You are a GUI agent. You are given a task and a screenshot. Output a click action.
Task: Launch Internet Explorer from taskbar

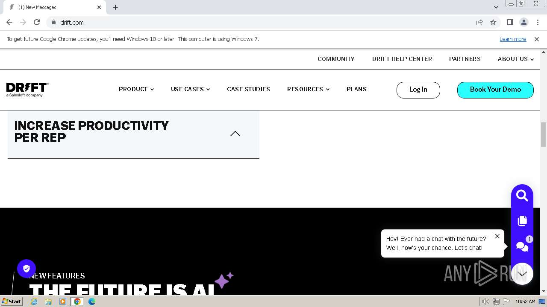[x=34, y=301]
